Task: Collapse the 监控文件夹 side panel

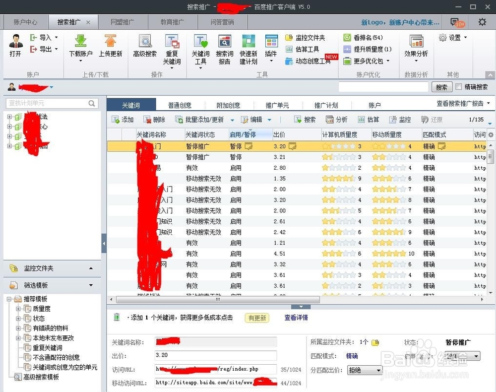Action: (91, 268)
